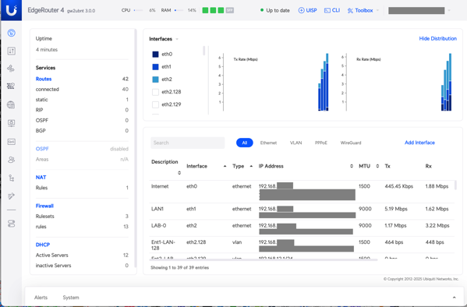Screen dimensions: 467x307
Task: Open the Alerts tab at bottom
Action: tap(41, 298)
